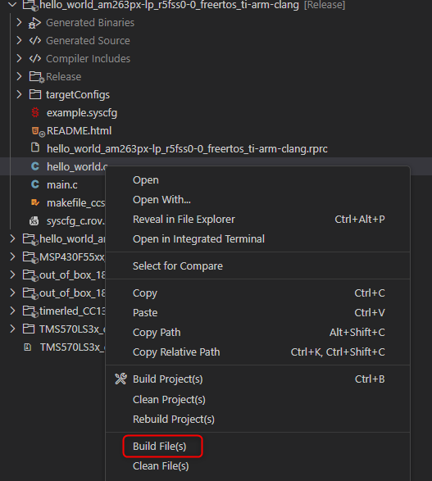
Task: Select Copy Path menu entry
Action: (257, 332)
